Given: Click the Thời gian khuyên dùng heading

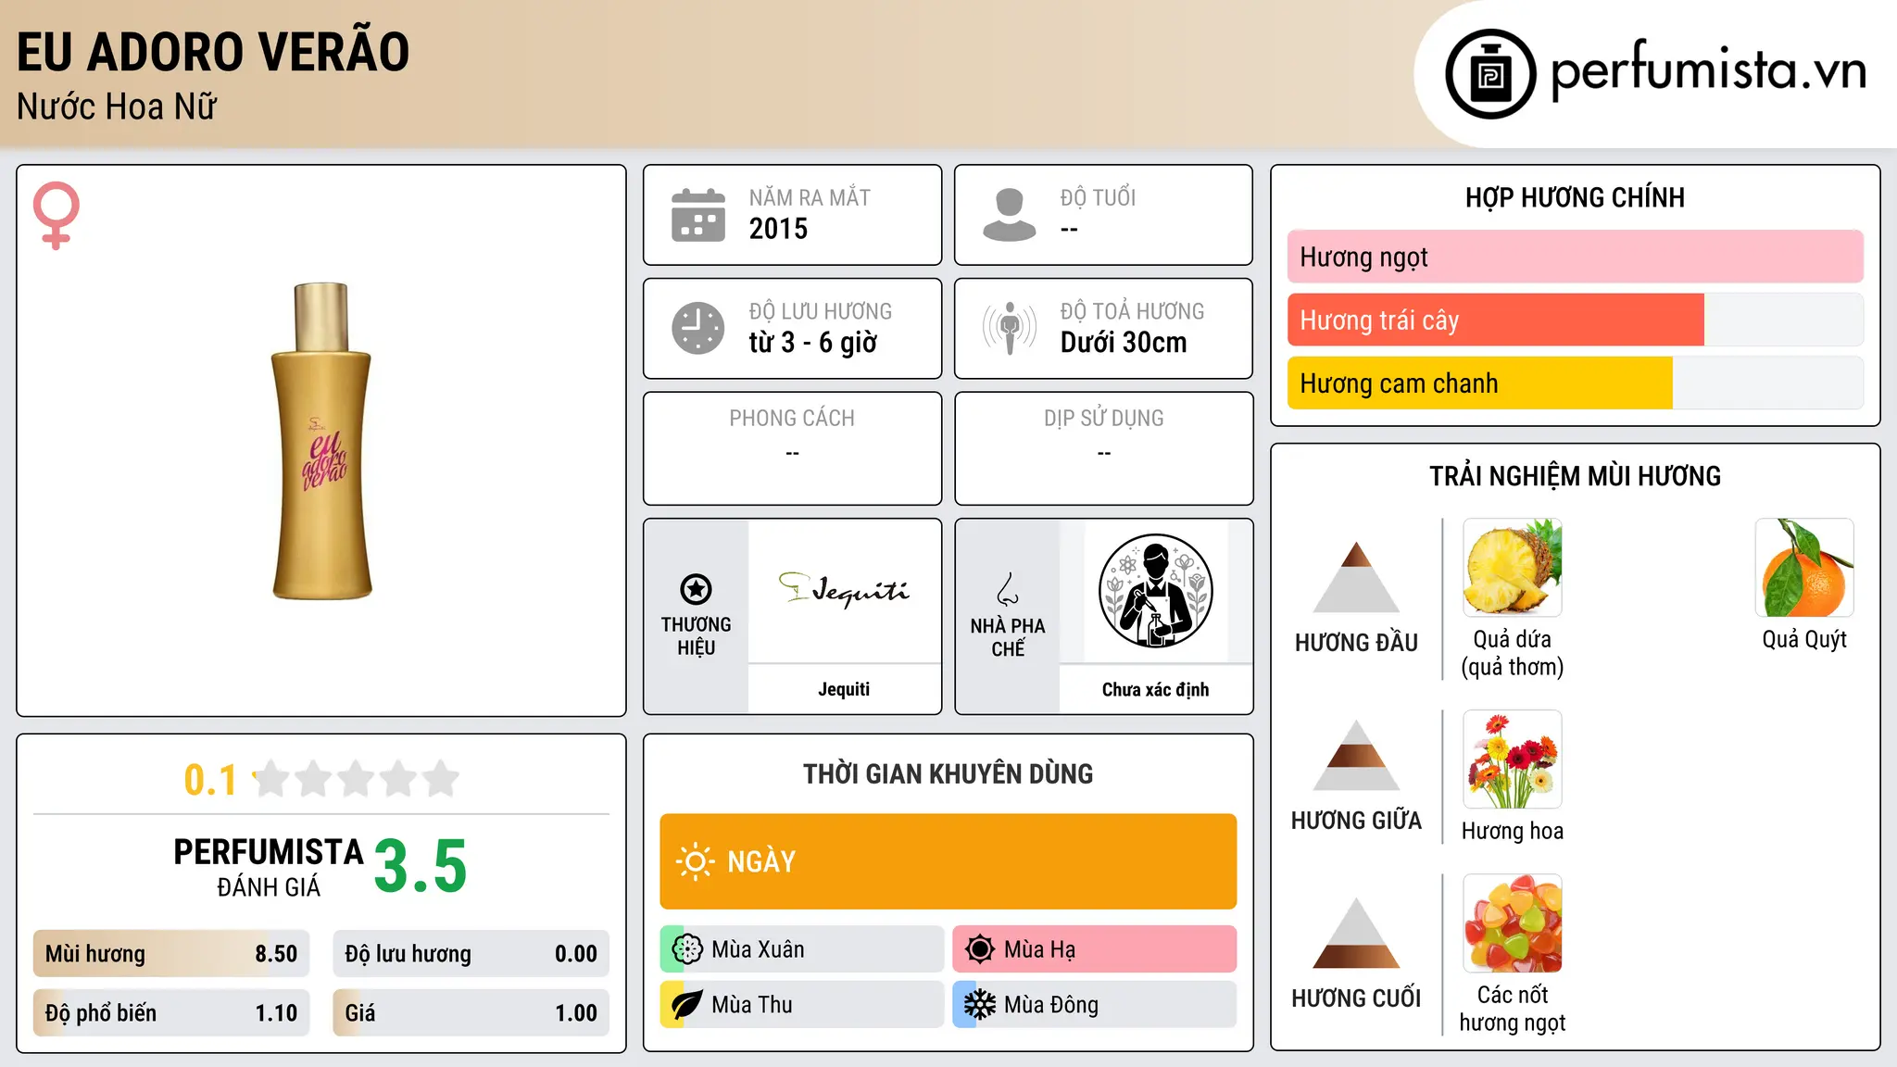Looking at the screenshot, I should (948, 773).
